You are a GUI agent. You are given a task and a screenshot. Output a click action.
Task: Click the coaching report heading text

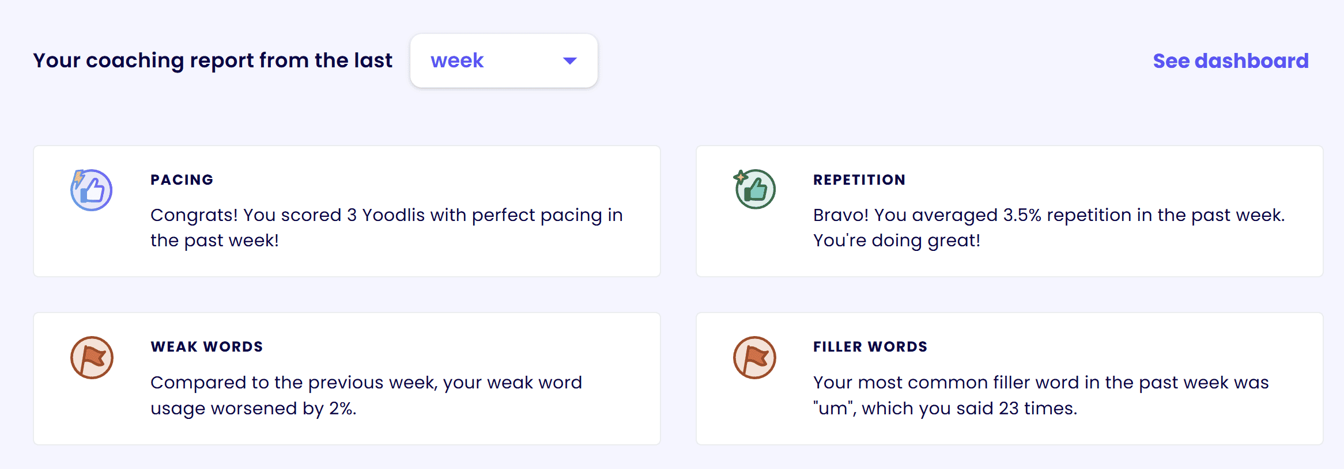213,60
